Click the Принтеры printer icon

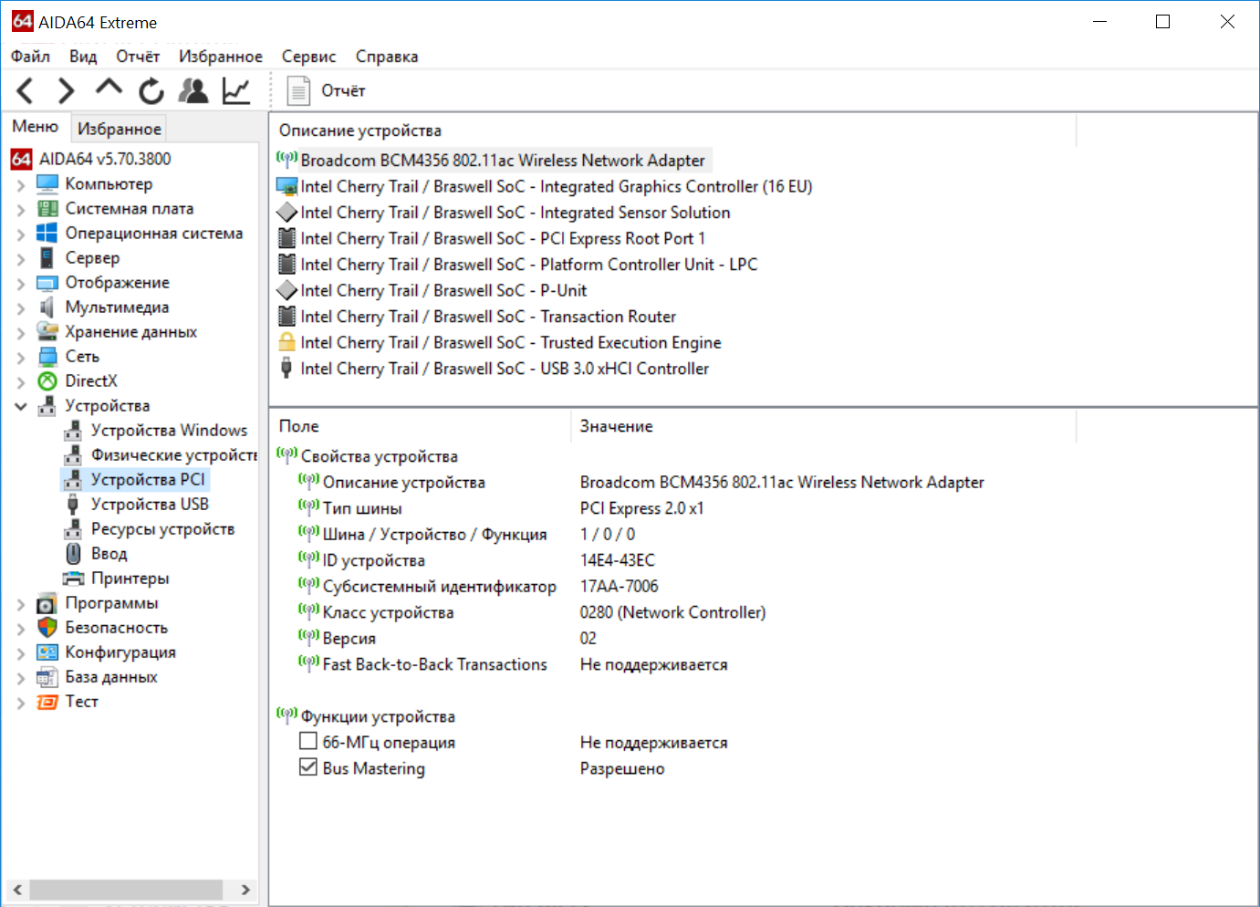[x=73, y=578]
